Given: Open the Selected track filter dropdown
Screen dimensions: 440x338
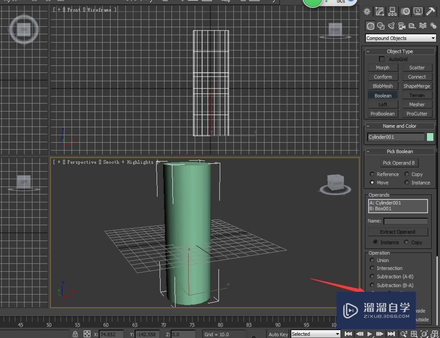Looking at the screenshot, I should coord(315,334).
